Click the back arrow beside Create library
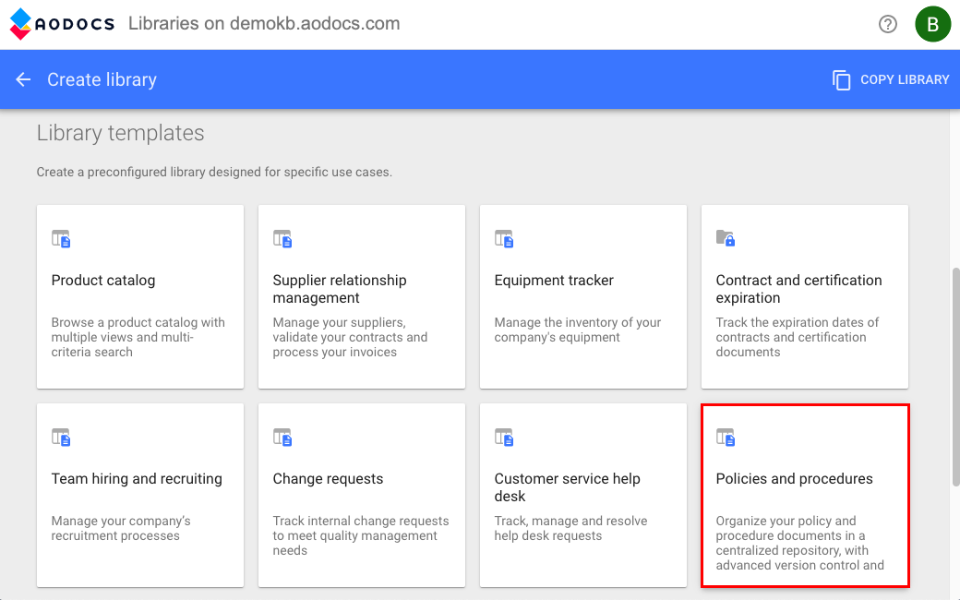Image resolution: width=960 pixels, height=600 pixels. [23, 79]
